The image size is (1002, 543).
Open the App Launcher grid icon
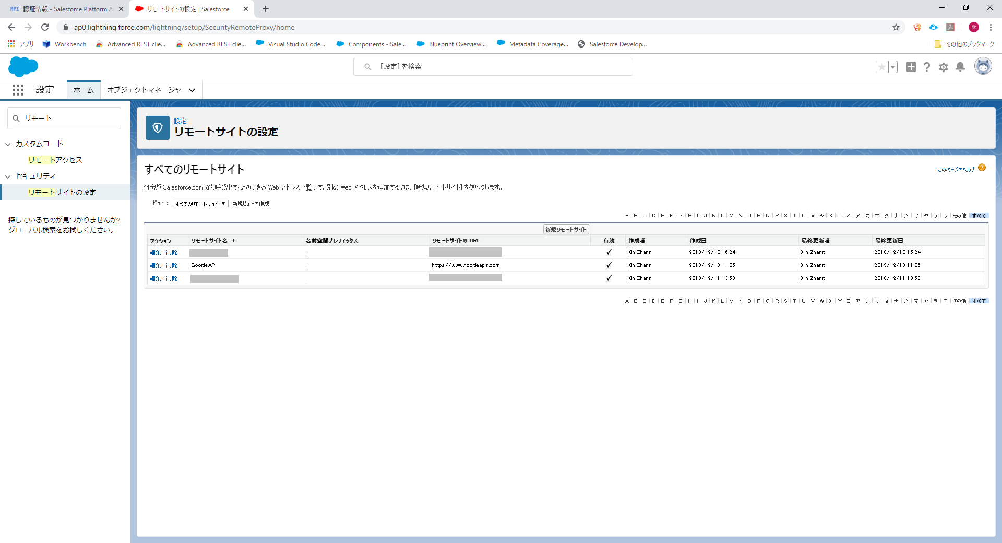pyautogui.click(x=18, y=90)
